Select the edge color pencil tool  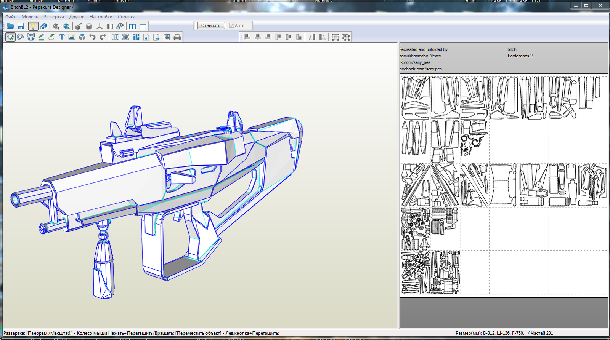tap(41, 37)
